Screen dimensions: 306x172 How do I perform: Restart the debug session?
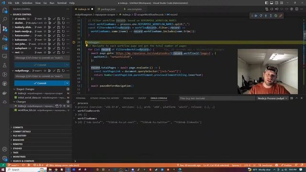pos(276,16)
